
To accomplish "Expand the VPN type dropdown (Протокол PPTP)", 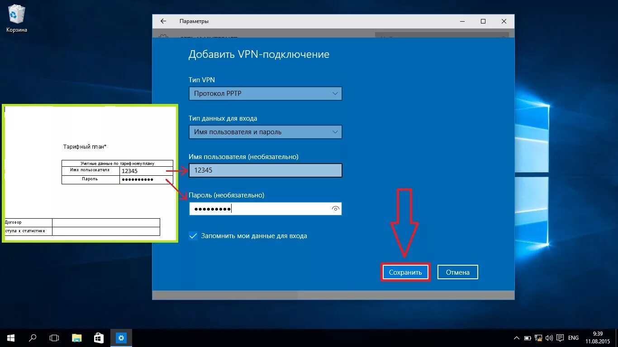I will coord(265,94).
